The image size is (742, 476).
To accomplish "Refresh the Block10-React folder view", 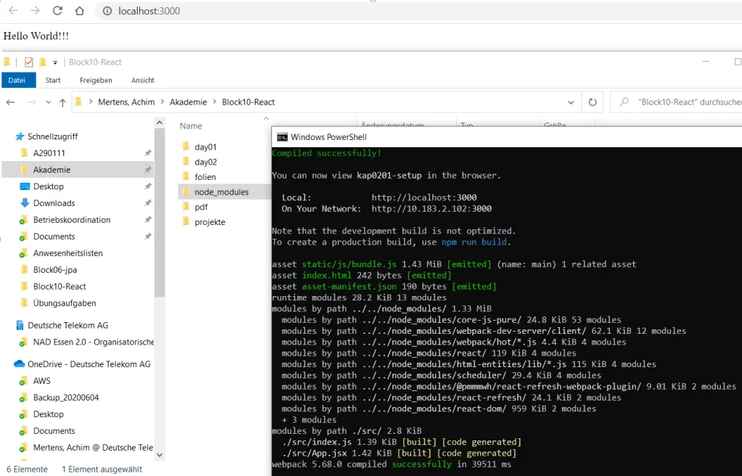I will (x=593, y=102).
